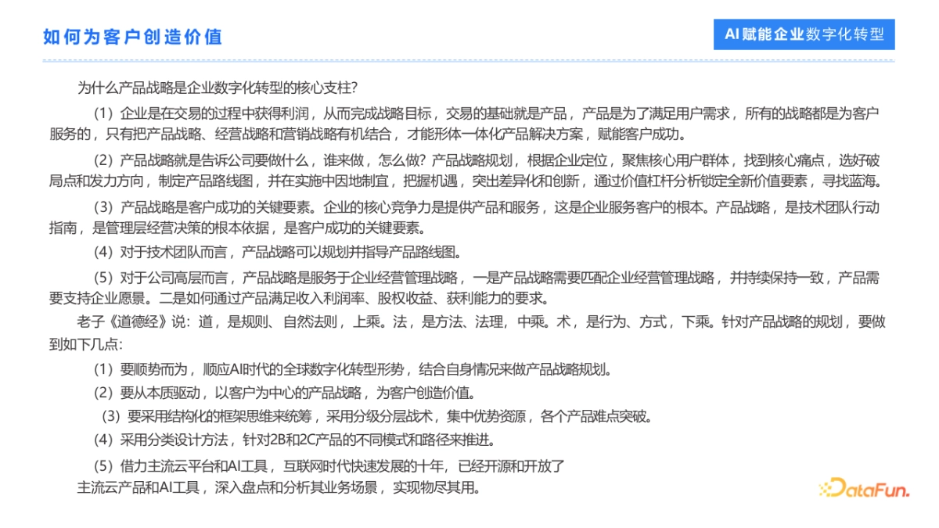
Task: Click the orange pixel-burst mark beside DataFun text
Action: click(x=823, y=491)
